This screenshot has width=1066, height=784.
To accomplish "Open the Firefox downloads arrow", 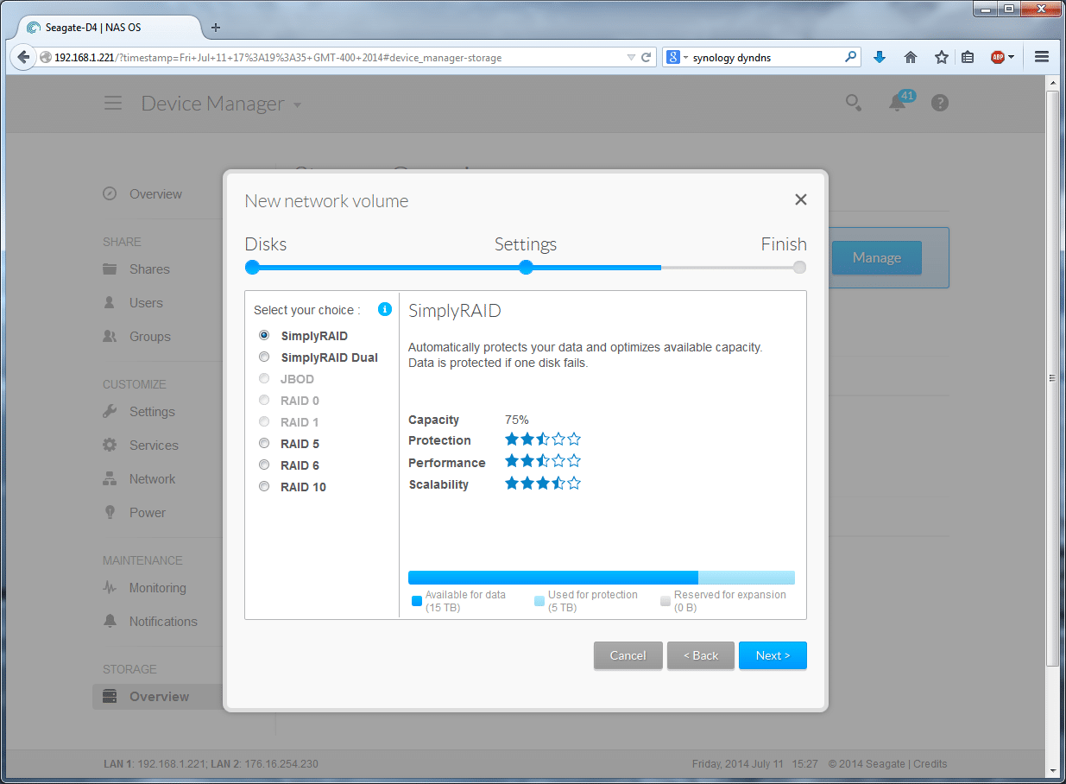I will tap(880, 57).
